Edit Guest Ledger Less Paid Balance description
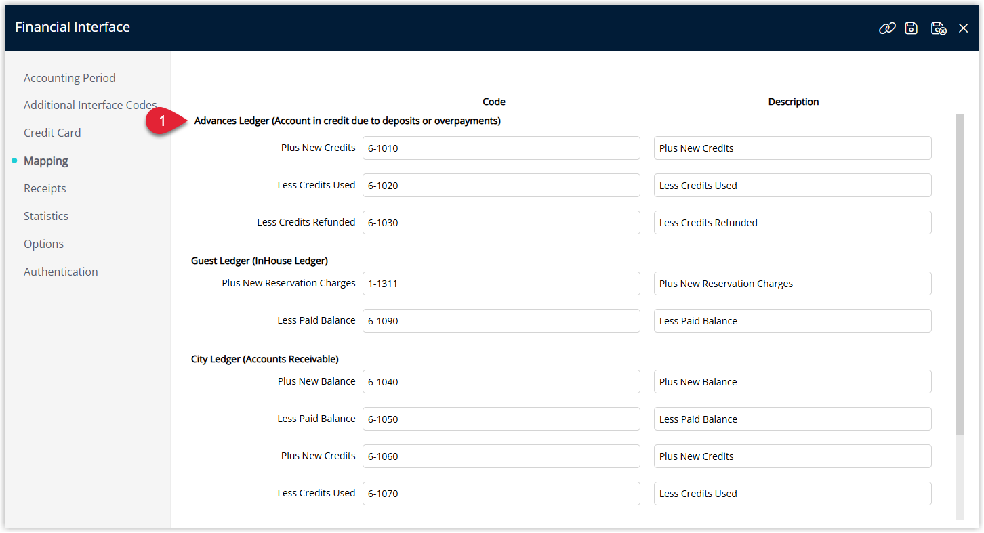Image resolution: width=984 pixels, height=533 pixels. tap(793, 320)
